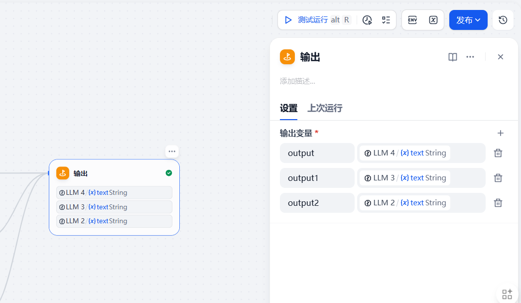Click the more options dots in 输出 panel header
Image resolution: width=521 pixels, height=303 pixels.
point(470,57)
